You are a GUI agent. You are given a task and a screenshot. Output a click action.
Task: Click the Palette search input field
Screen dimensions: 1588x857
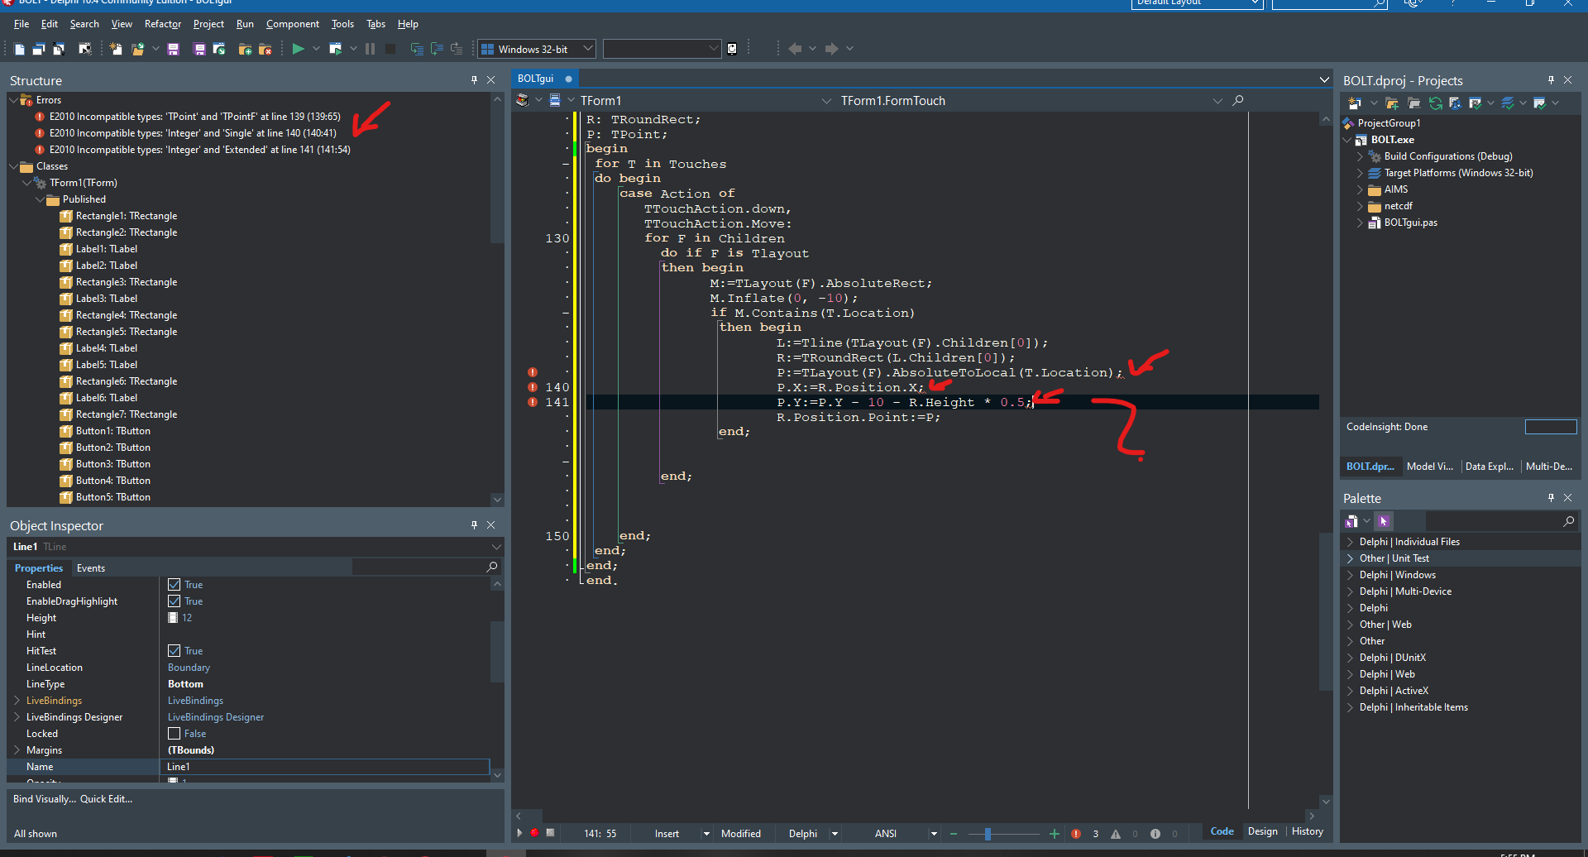pyautogui.click(x=1493, y=521)
